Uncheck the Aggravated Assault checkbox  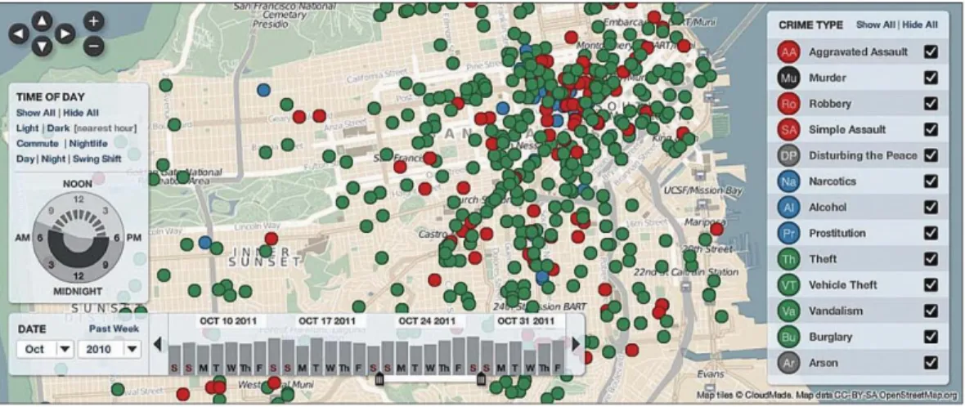[x=931, y=52]
